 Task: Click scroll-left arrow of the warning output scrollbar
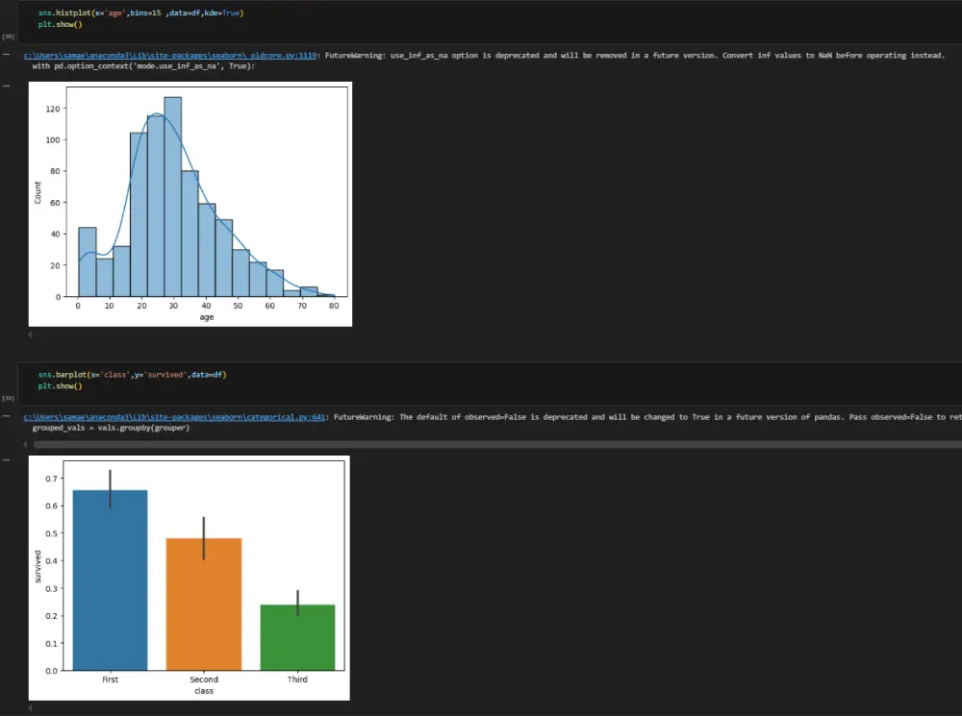pyautogui.click(x=25, y=444)
